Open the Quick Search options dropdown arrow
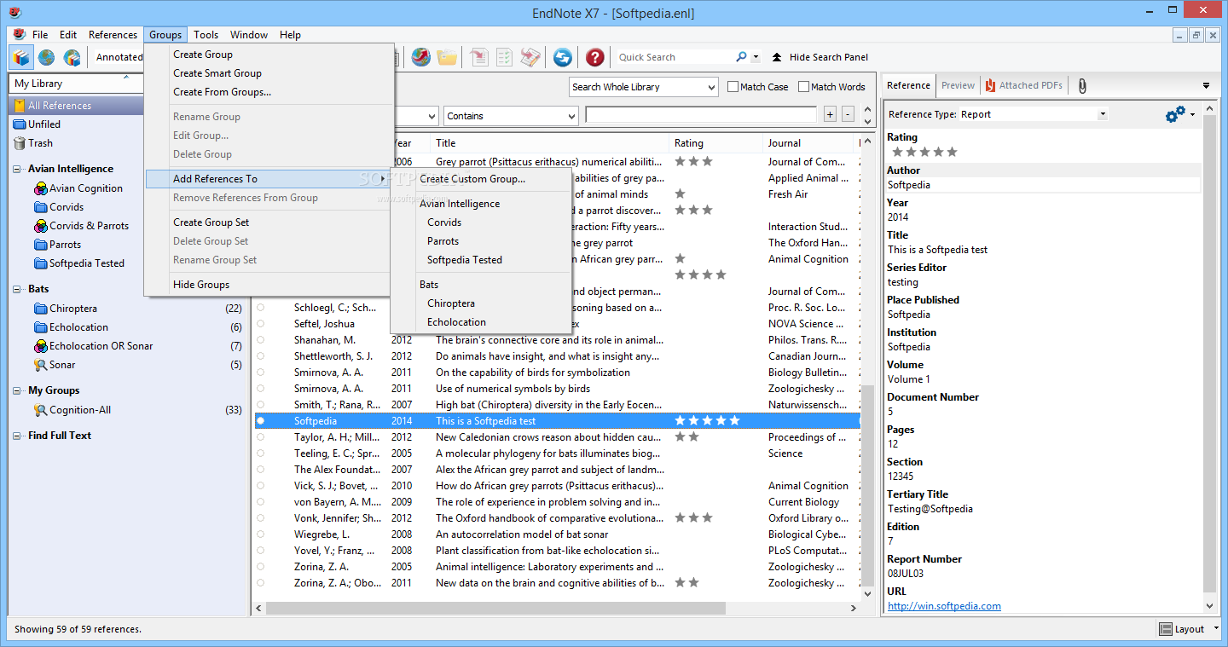 (756, 57)
